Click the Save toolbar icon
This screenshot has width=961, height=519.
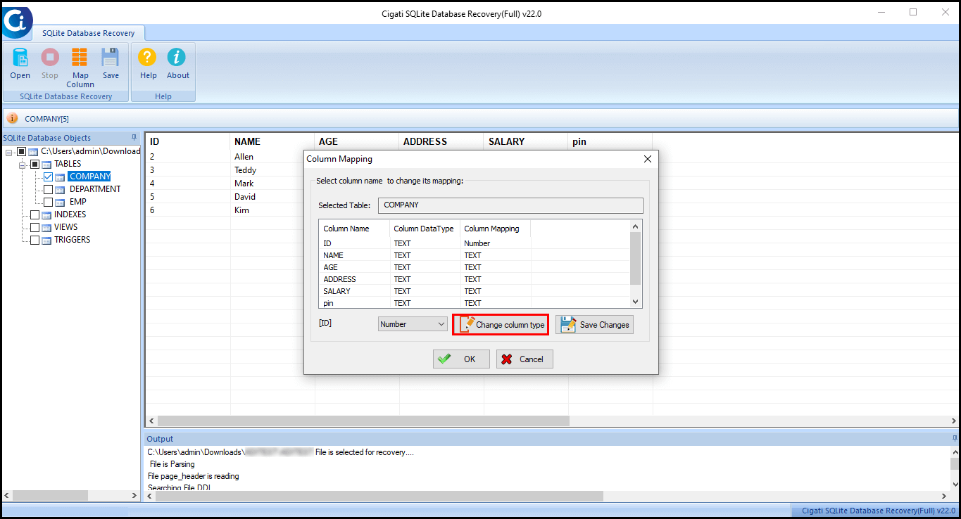111,58
